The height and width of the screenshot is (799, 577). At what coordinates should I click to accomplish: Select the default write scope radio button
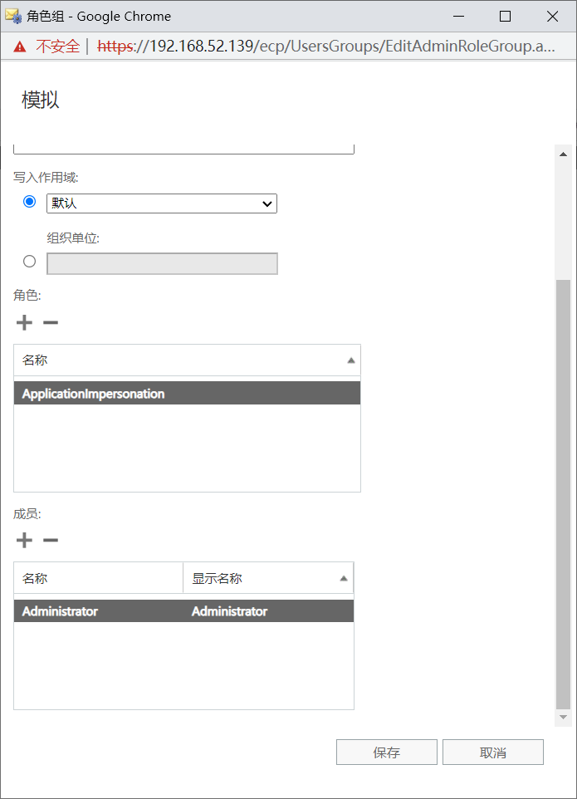tap(30, 202)
